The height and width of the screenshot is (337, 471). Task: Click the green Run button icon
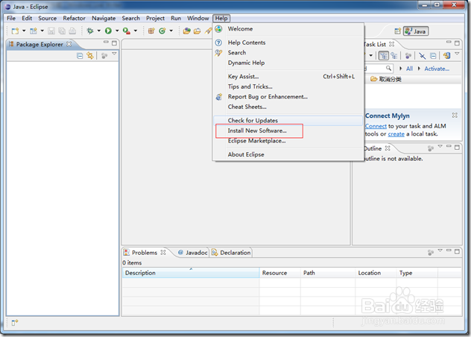tap(108, 31)
